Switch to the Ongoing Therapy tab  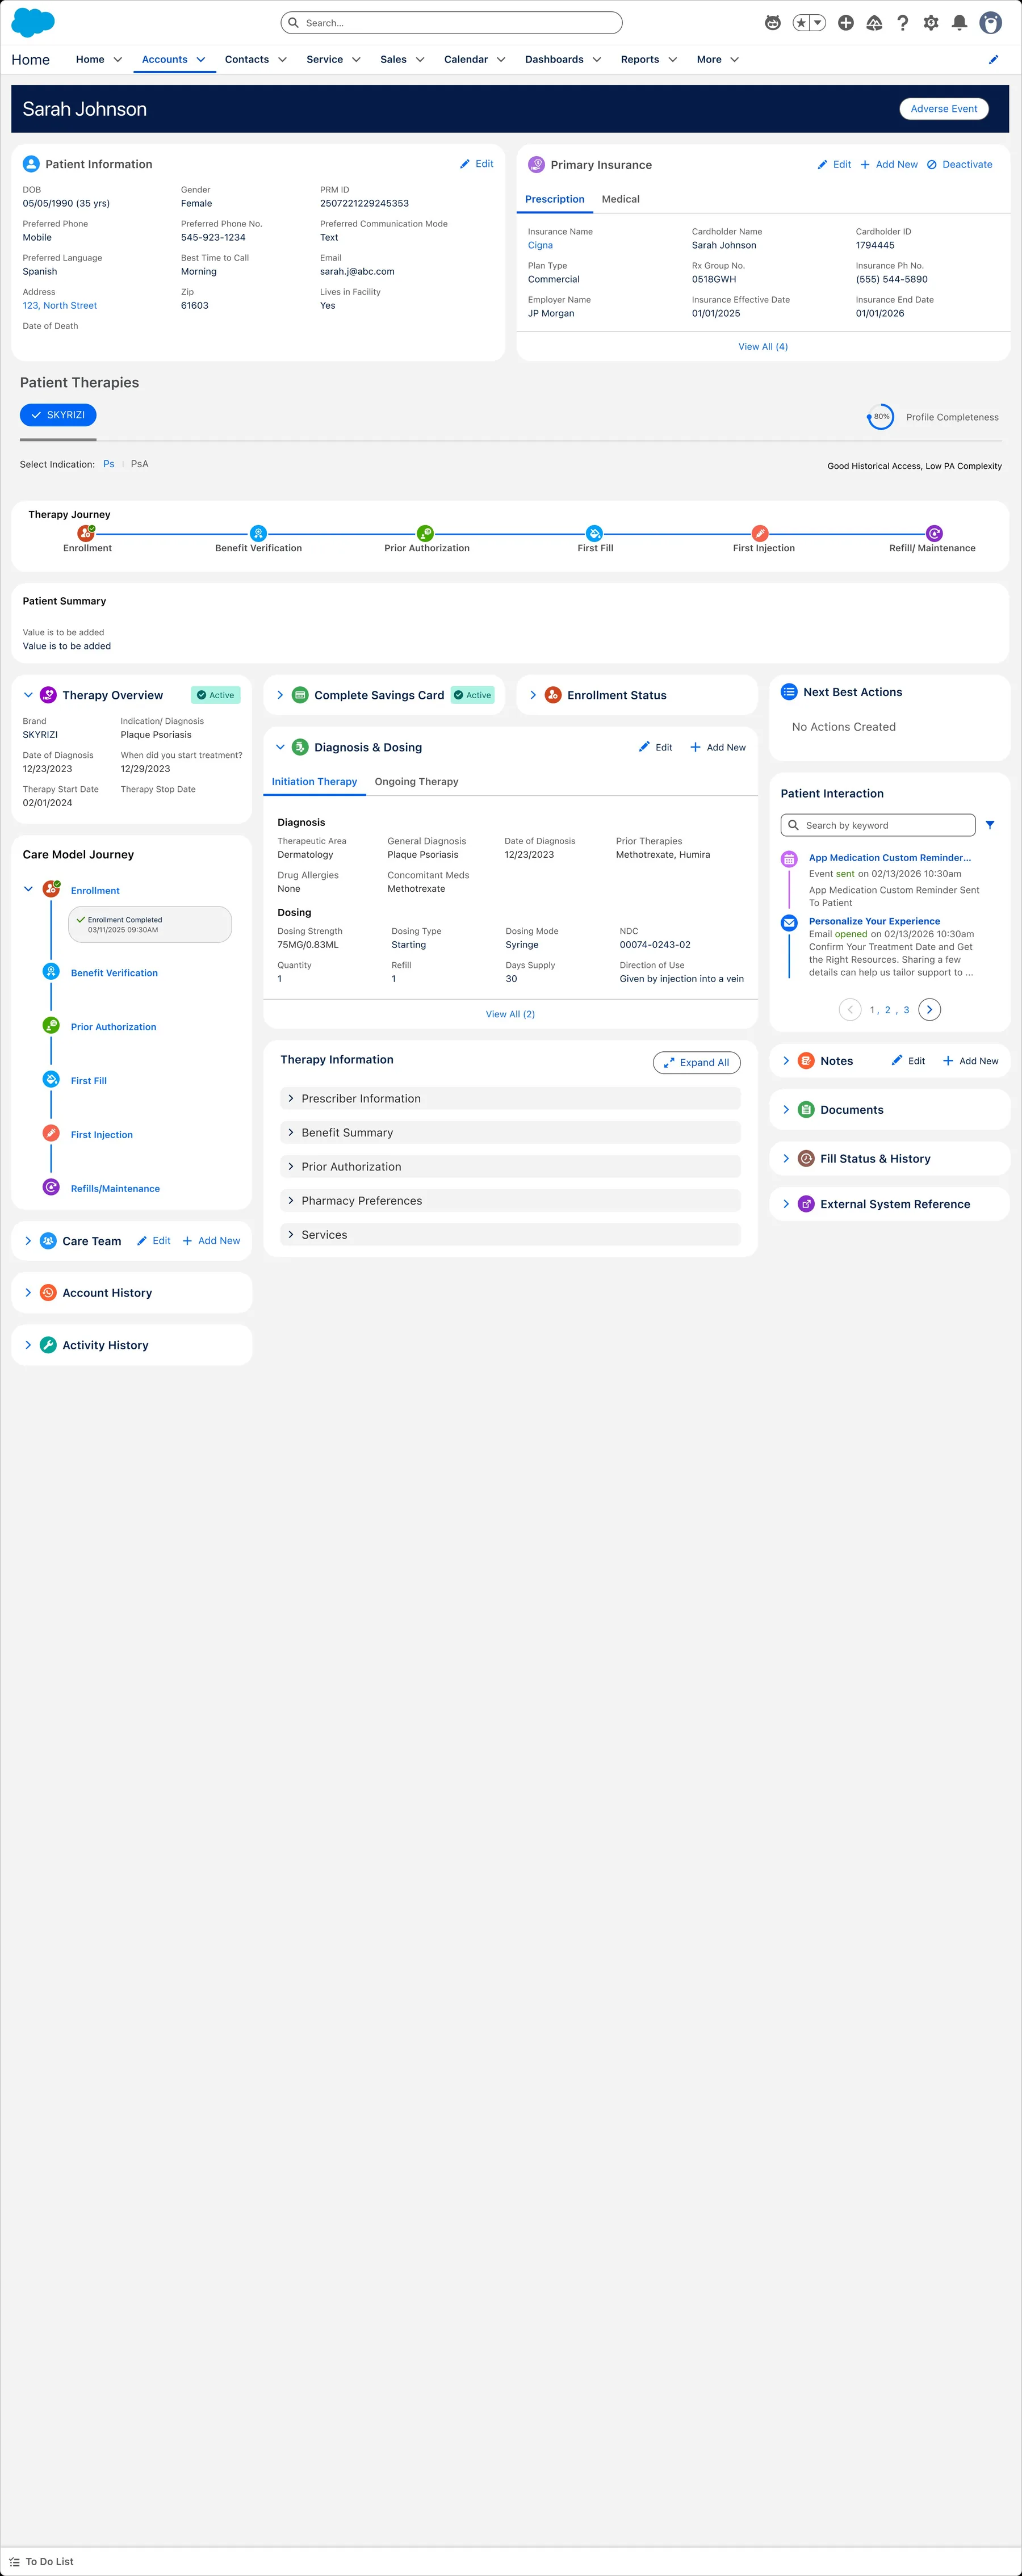click(416, 782)
